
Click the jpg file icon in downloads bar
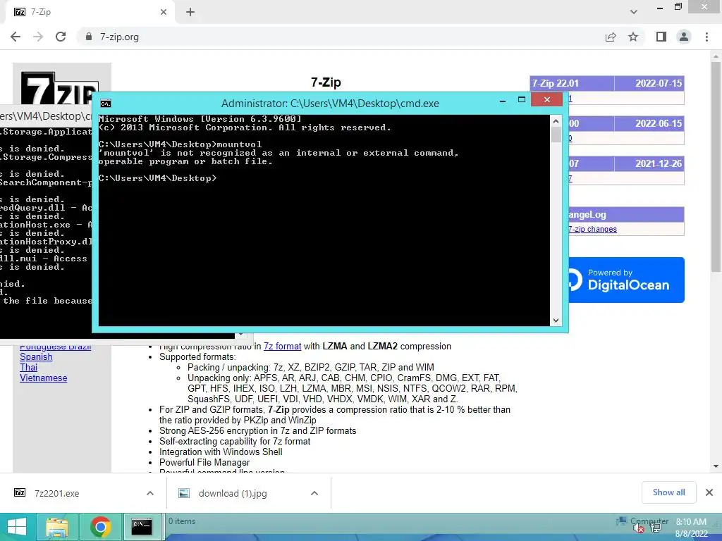coord(184,493)
